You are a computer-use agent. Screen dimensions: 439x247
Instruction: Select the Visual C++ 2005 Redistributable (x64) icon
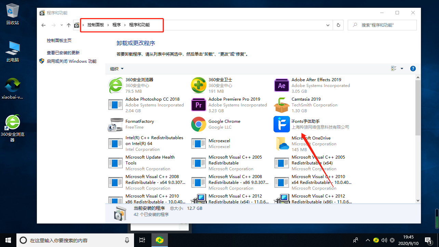coord(282,163)
